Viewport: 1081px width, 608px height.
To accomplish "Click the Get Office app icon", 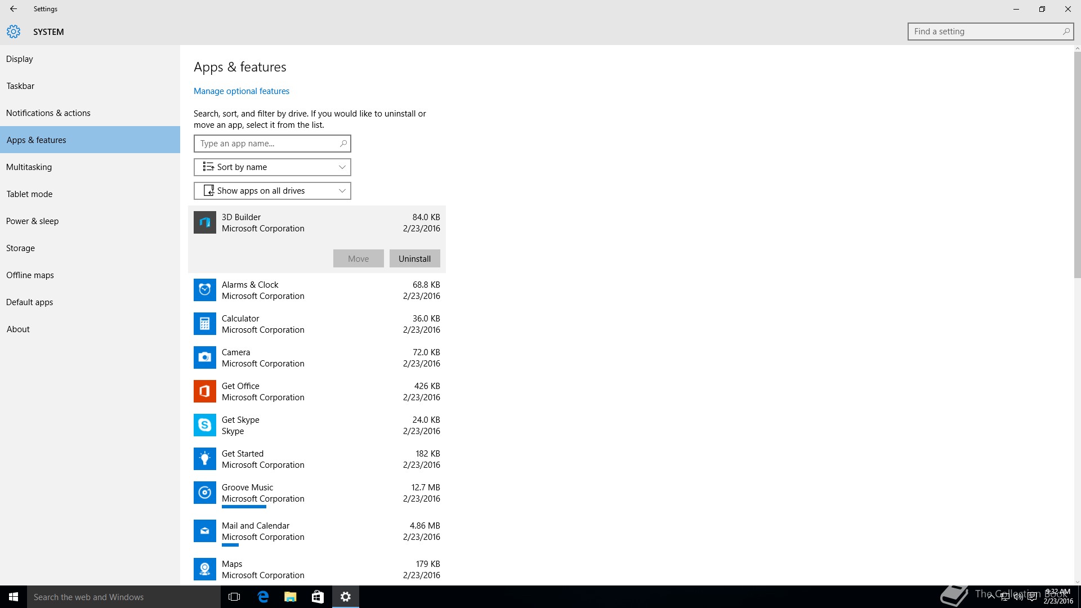I will click(205, 391).
